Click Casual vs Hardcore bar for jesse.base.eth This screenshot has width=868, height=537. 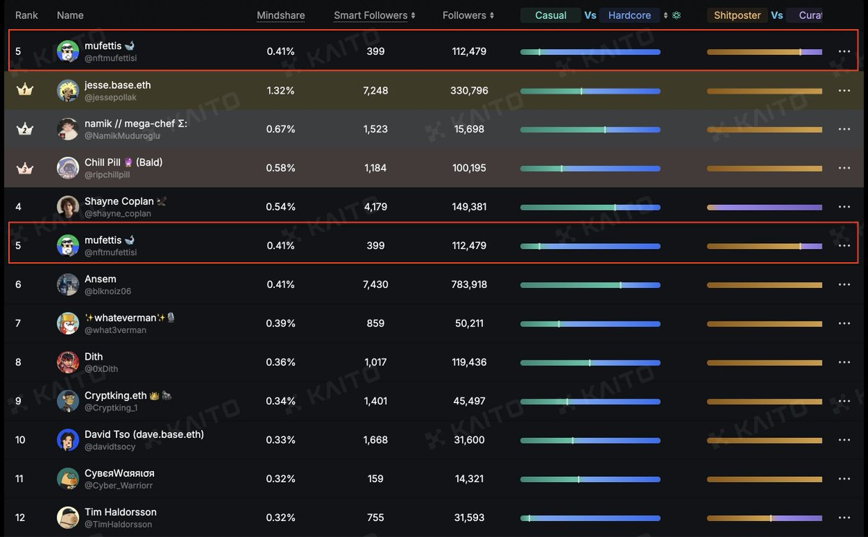590,91
